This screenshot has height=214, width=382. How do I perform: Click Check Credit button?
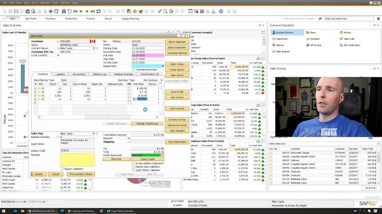point(147,159)
